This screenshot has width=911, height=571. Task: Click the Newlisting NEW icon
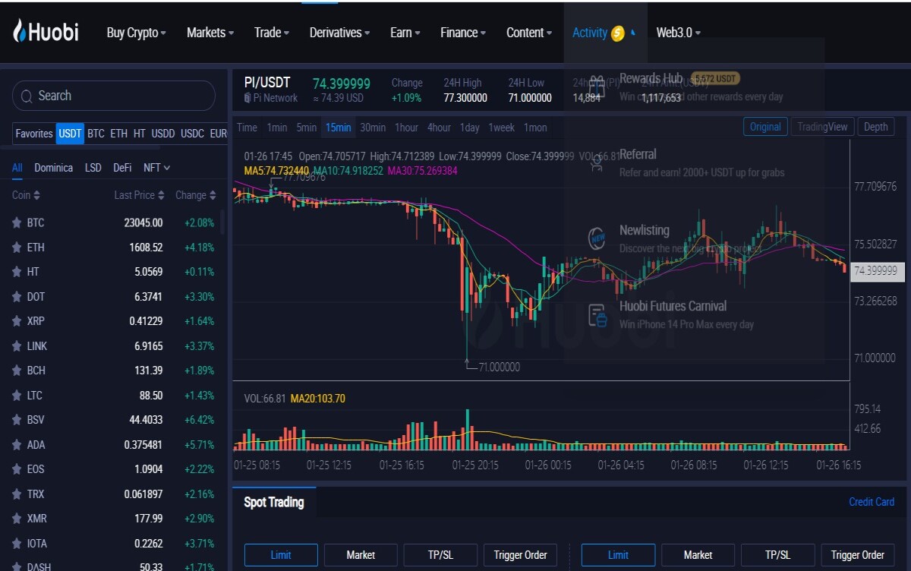(x=597, y=238)
